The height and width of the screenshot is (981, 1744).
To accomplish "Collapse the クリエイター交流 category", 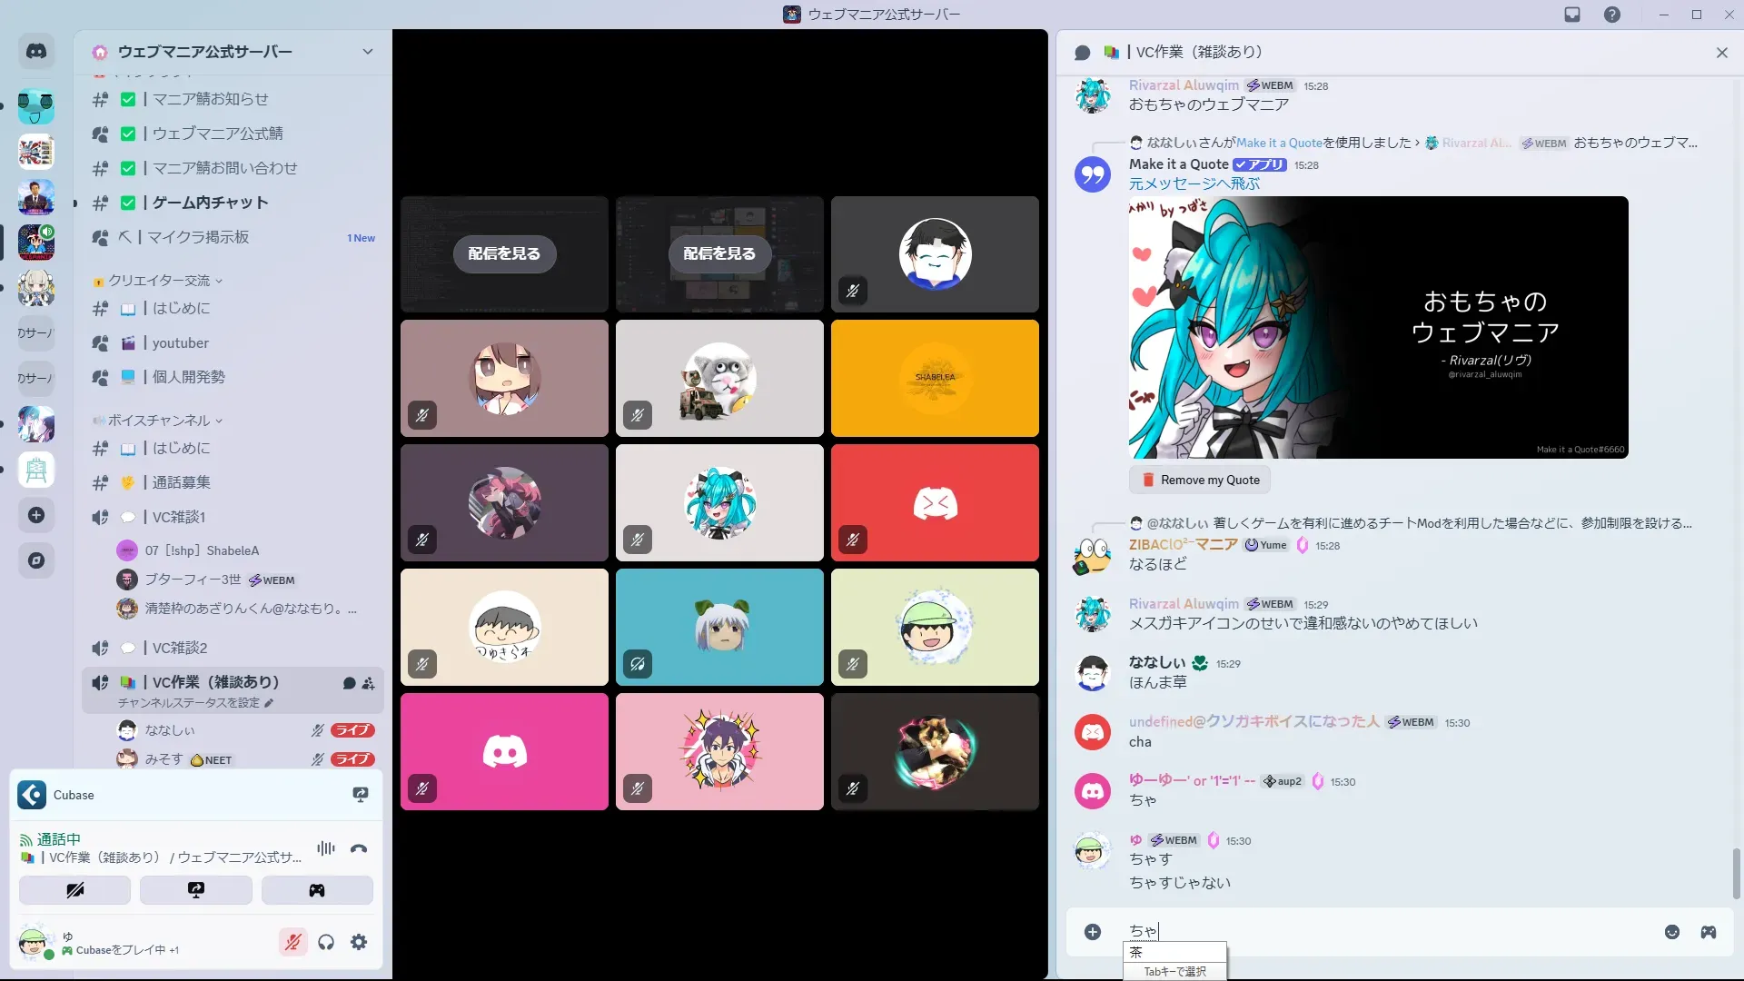I will click(x=159, y=281).
